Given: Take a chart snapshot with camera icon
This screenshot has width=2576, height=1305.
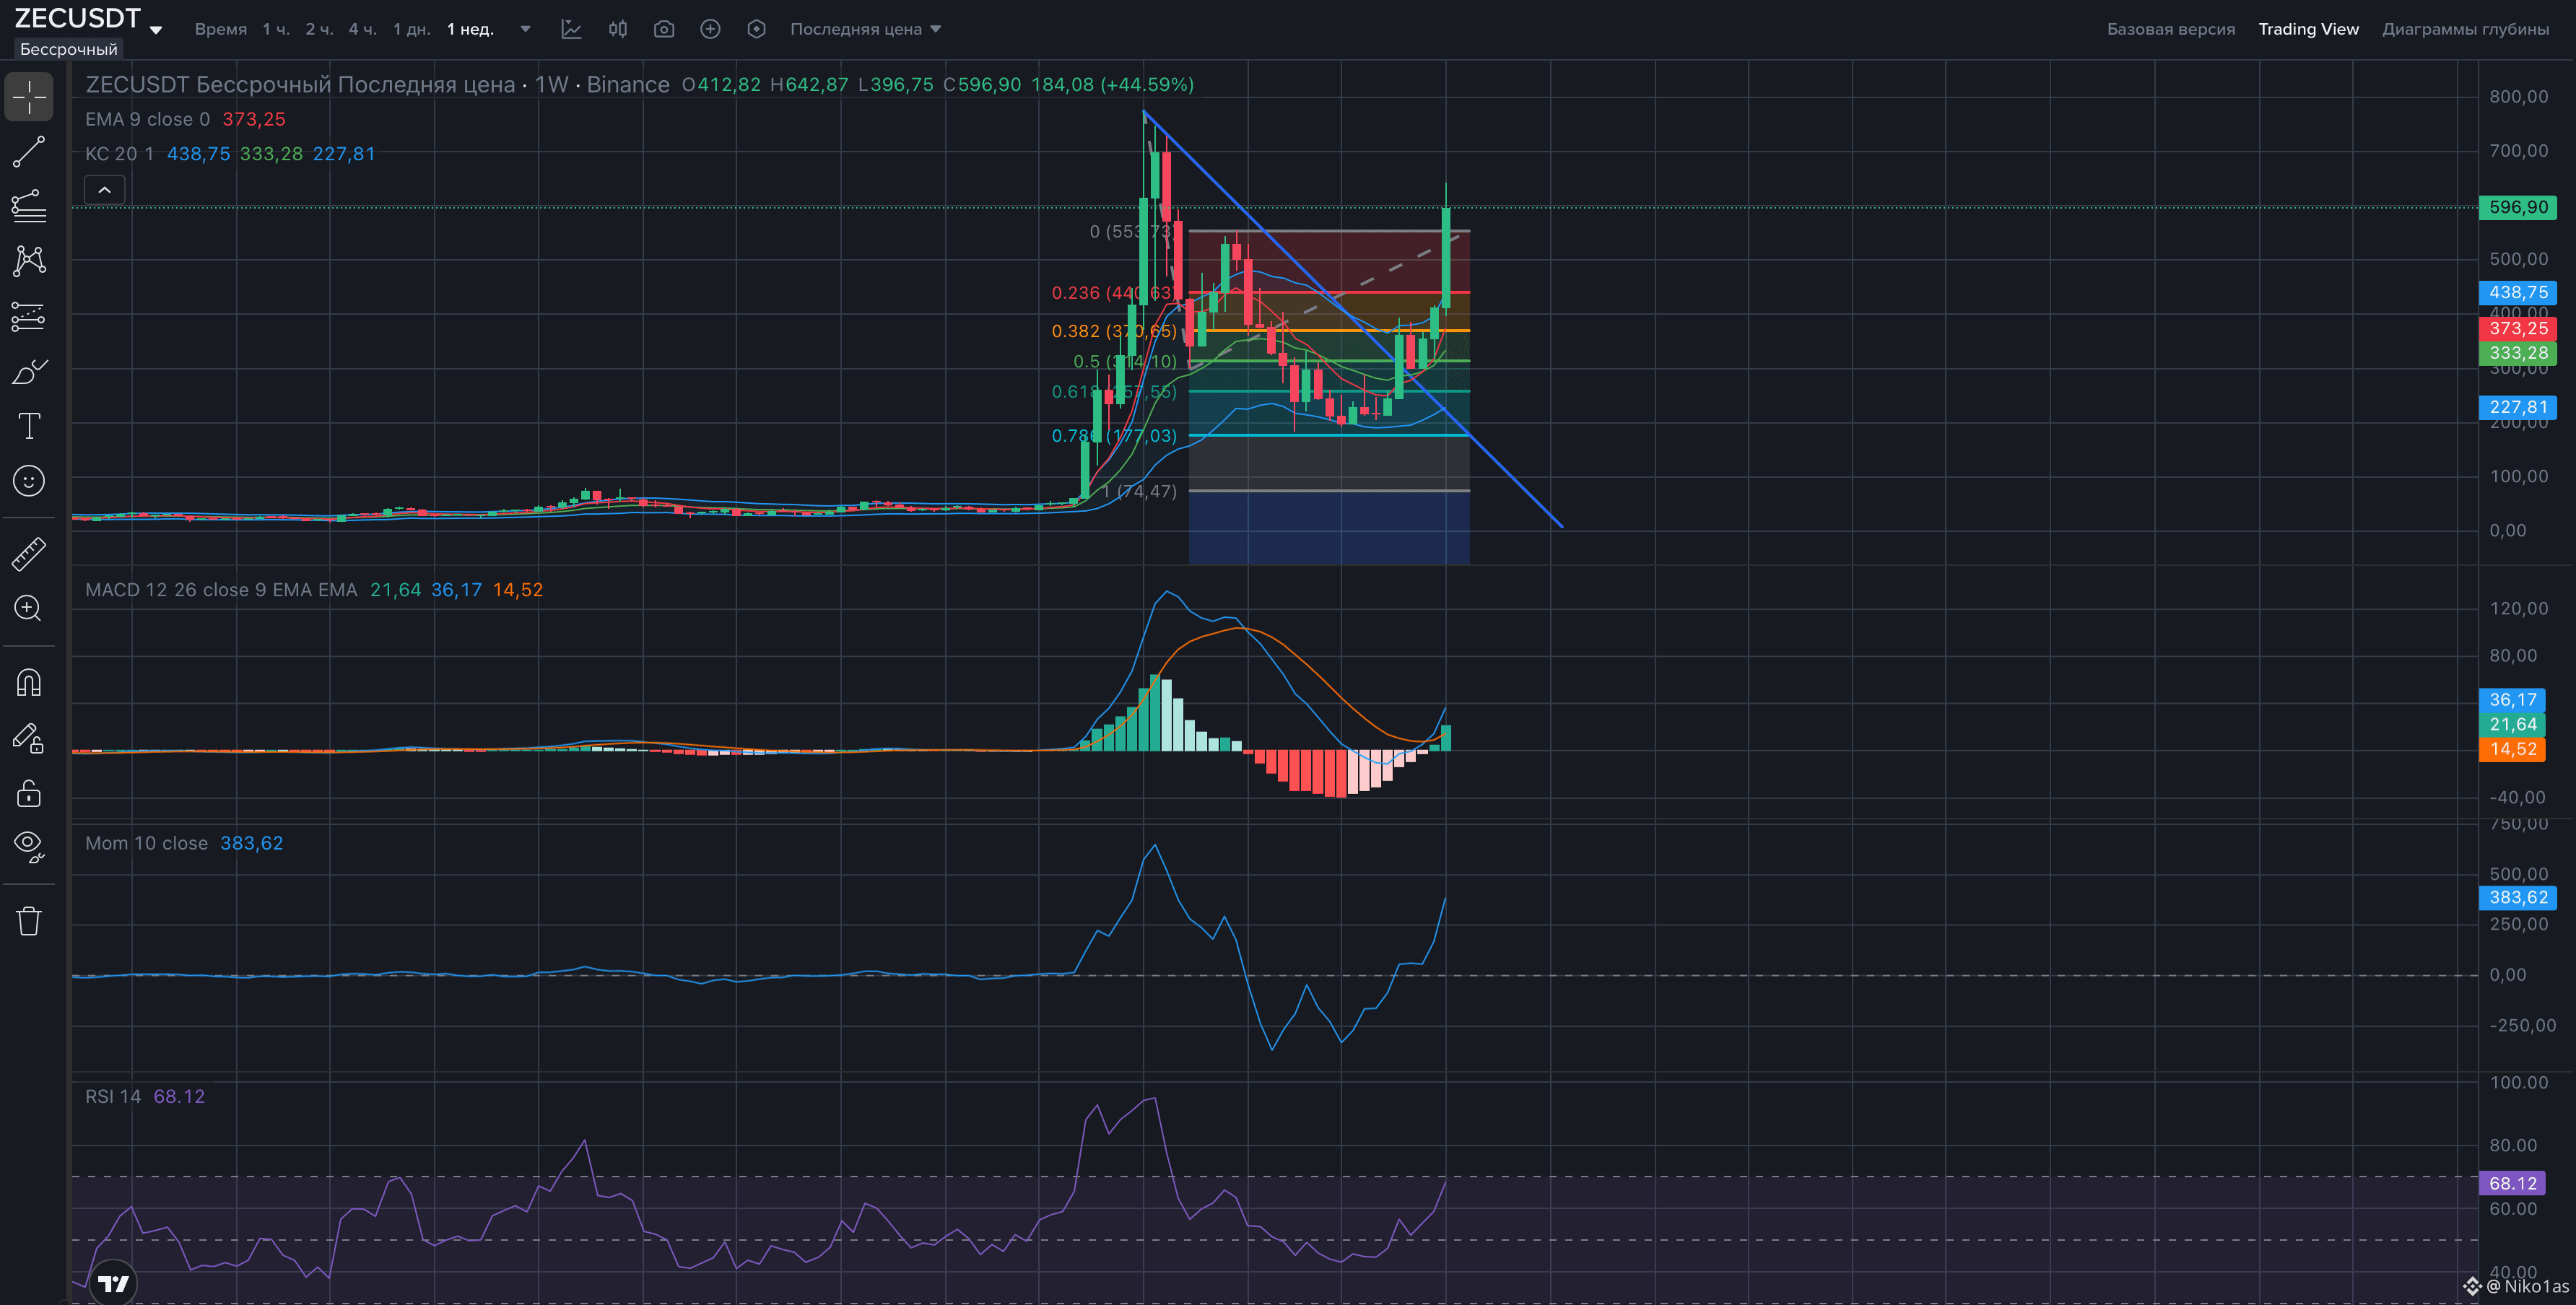Looking at the screenshot, I should [664, 29].
